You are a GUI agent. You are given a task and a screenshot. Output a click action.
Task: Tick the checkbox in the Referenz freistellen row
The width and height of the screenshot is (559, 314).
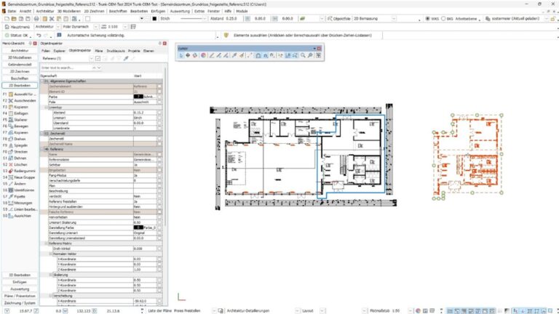[159, 201]
